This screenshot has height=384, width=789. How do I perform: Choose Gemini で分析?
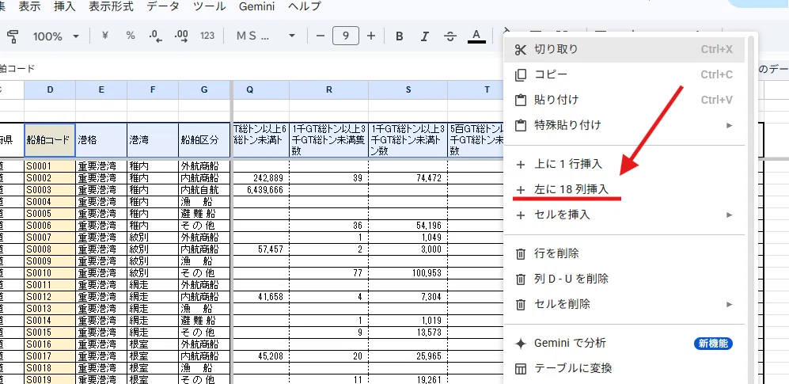pos(624,344)
